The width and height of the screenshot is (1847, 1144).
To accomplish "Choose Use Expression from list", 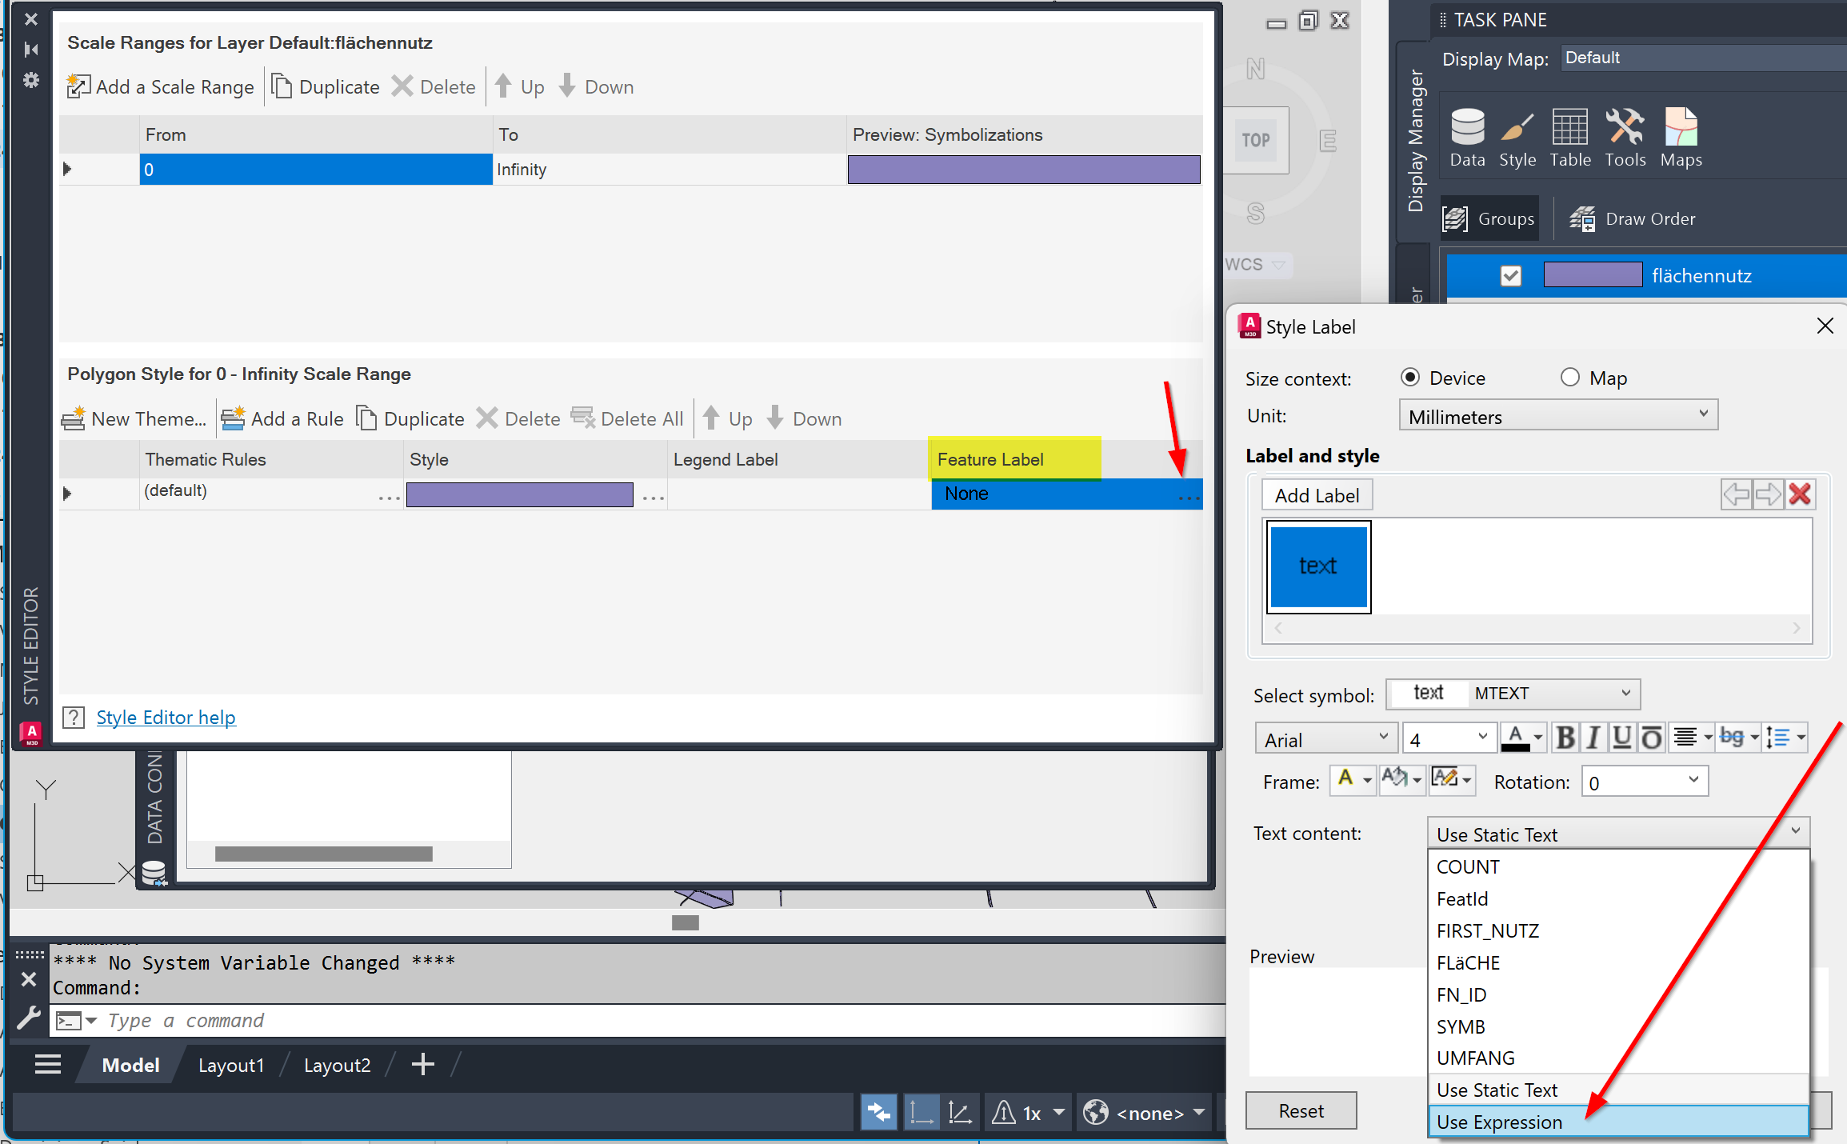I will pos(1618,1122).
